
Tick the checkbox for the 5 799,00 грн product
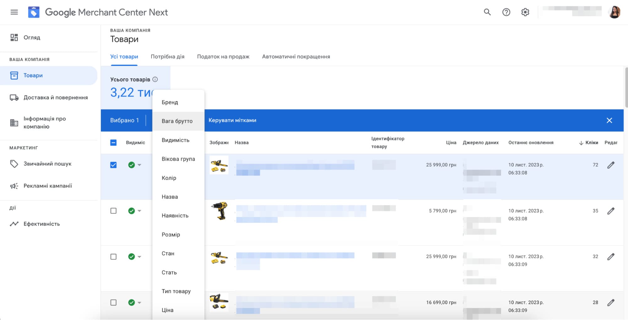(x=113, y=211)
